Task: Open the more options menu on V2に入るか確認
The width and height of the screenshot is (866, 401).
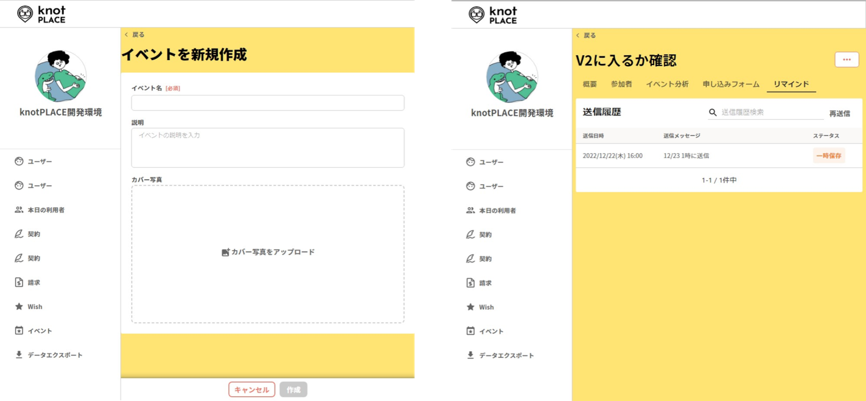Action: [x=847, y=59]
